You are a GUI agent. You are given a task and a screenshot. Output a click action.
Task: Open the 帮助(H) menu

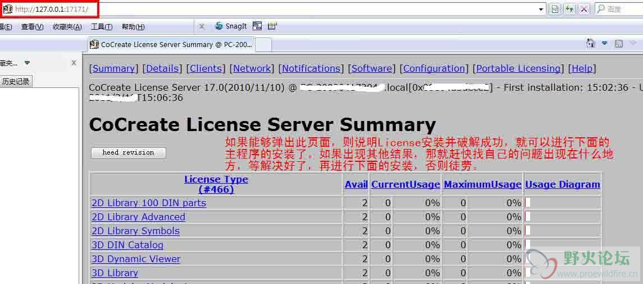click(133, 26)
